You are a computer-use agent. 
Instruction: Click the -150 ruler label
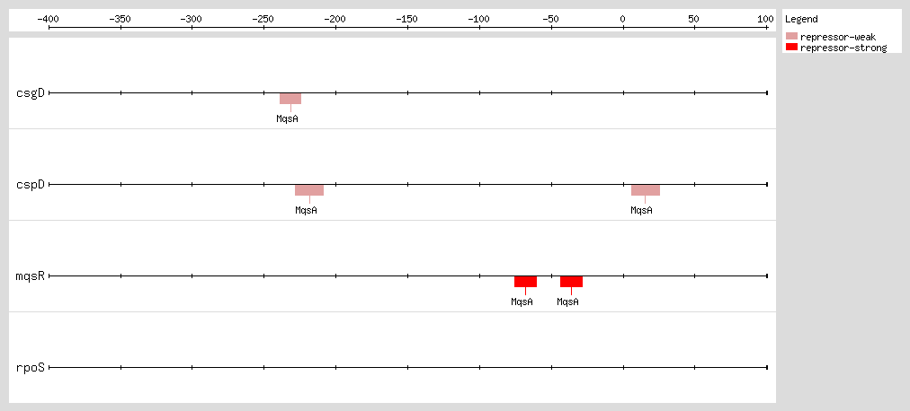(x=407, y=19)
